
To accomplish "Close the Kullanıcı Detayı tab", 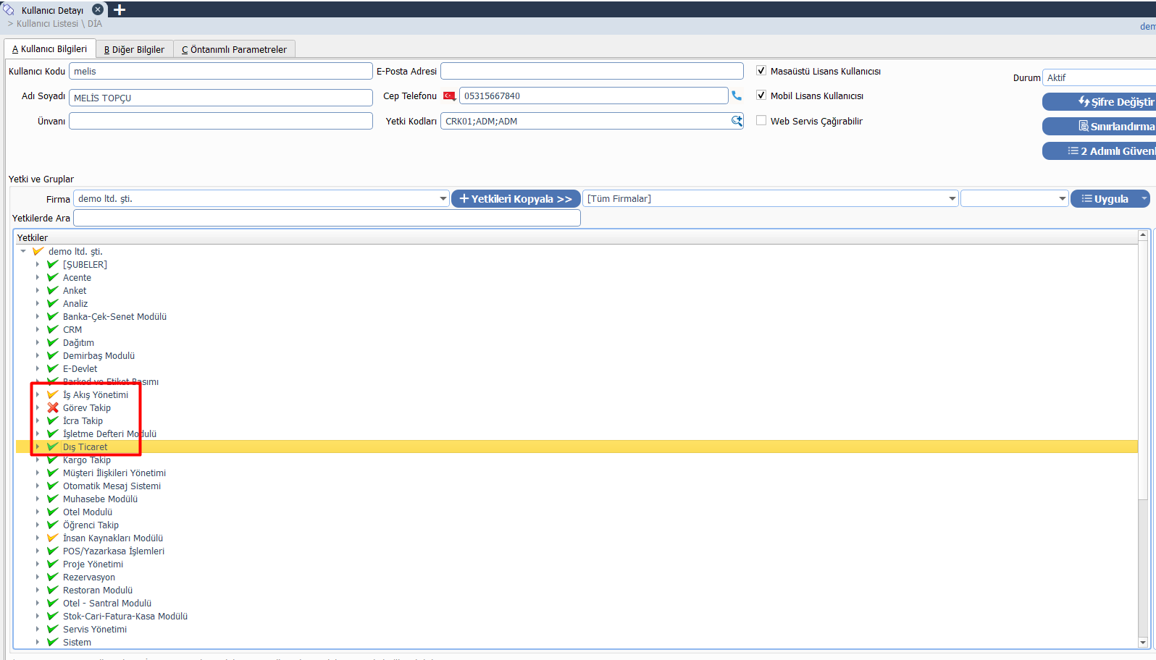I will click(98, 10).
